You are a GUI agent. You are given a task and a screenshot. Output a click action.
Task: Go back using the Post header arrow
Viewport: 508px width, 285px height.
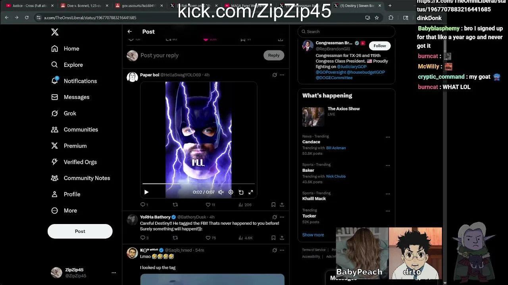pos(129,32)
